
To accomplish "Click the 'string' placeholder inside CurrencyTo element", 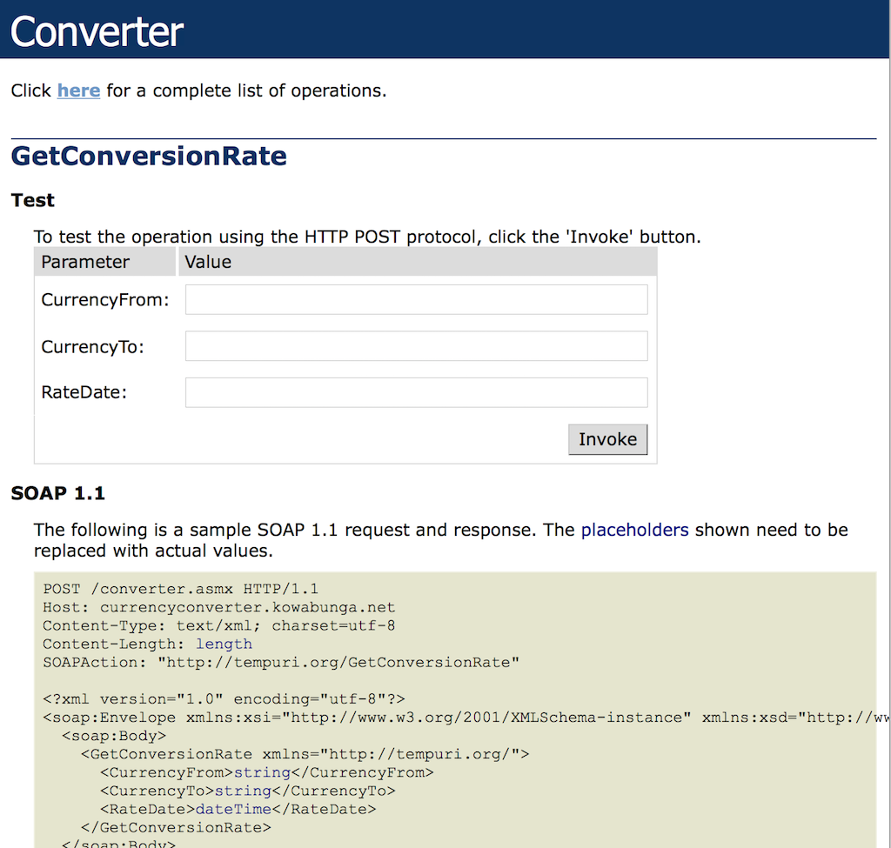I will tap(242, 791).
